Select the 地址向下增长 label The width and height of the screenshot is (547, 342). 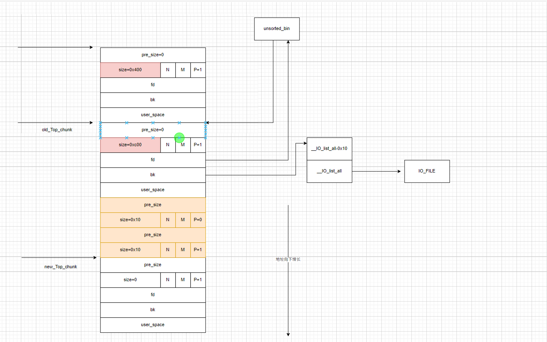288,259
